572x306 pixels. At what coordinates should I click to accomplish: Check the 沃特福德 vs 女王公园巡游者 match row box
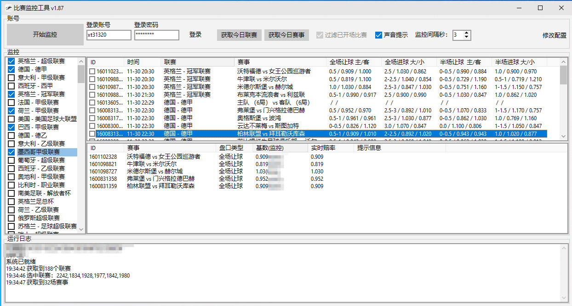pyautogui.click(x=92, y=72)
